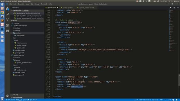180x101 pixels.
Task: Switch to the spcbot.gazebo editor tab
Action: pyautogui.click(x=68, y=8)
